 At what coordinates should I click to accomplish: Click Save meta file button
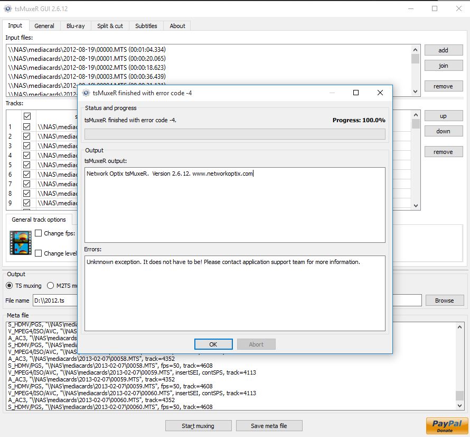click(269, 425)
